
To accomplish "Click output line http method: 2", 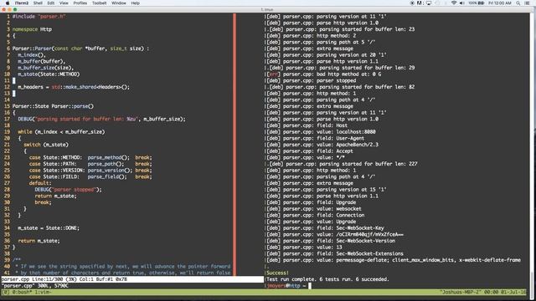I will tap(311, 36).
